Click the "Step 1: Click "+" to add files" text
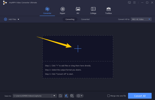Viewport: 155px width, 100px height. tap(68, 66)
